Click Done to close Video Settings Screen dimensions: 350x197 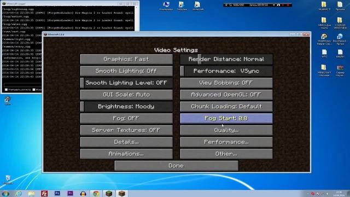click(176, 166)
